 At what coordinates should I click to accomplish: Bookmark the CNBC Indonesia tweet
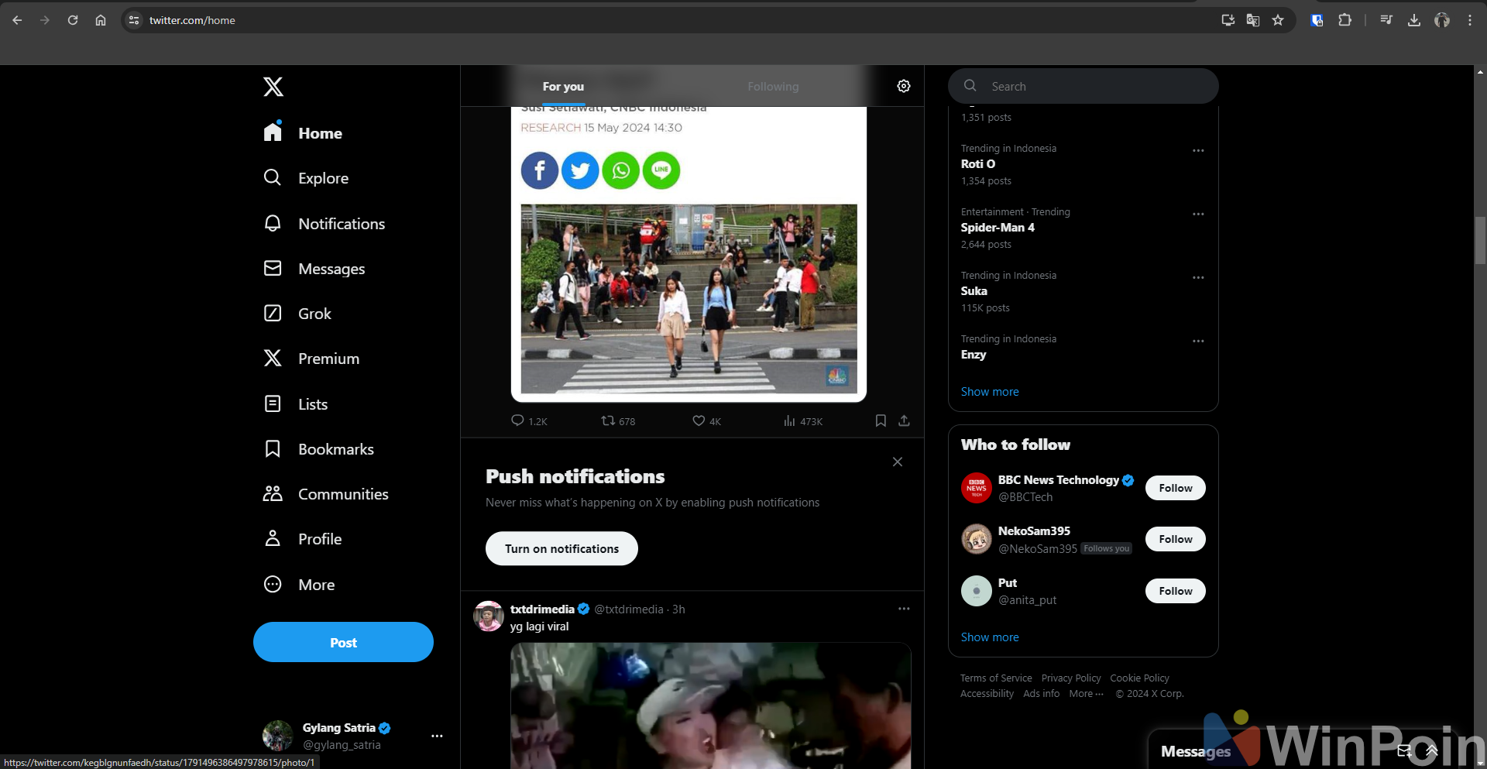(x=881, y=421)
